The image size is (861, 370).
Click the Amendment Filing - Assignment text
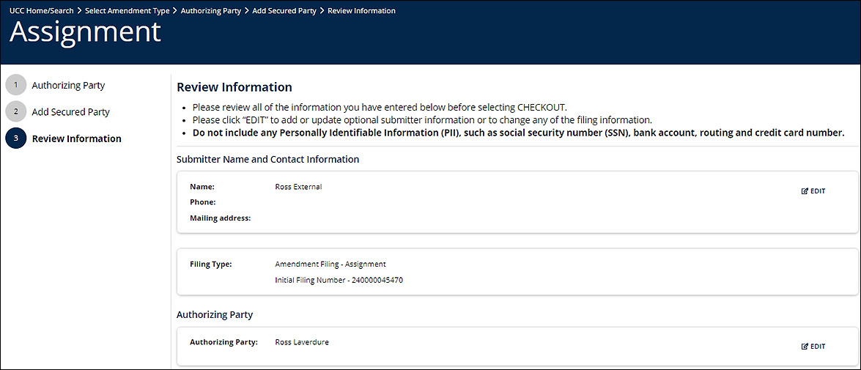pos(330,264)
